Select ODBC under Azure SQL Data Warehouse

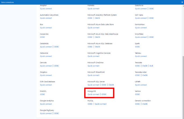coord(90,37)
